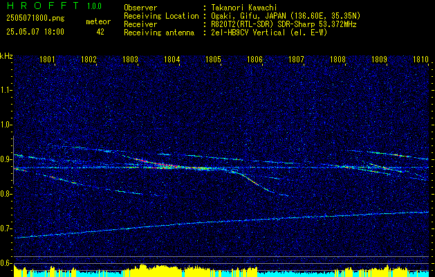The height and width of the screenshot is (277, 435).
Task: Click time marker 1806
Action: [x=254, y=60]
